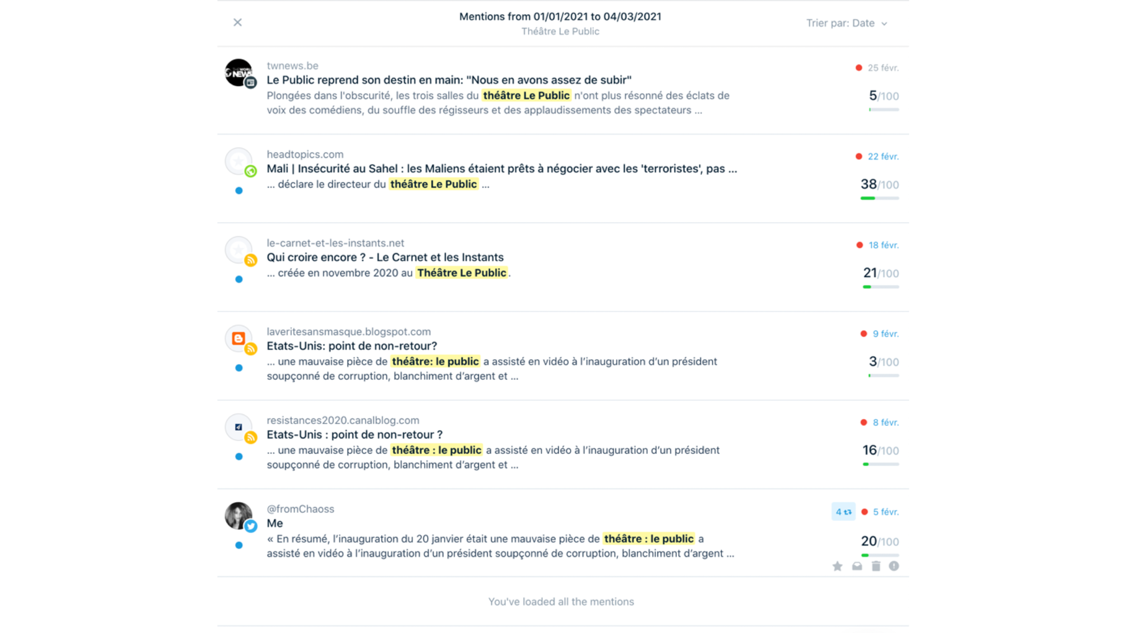Toggle unread dot on resistances2020 mention

click(238, 457)
